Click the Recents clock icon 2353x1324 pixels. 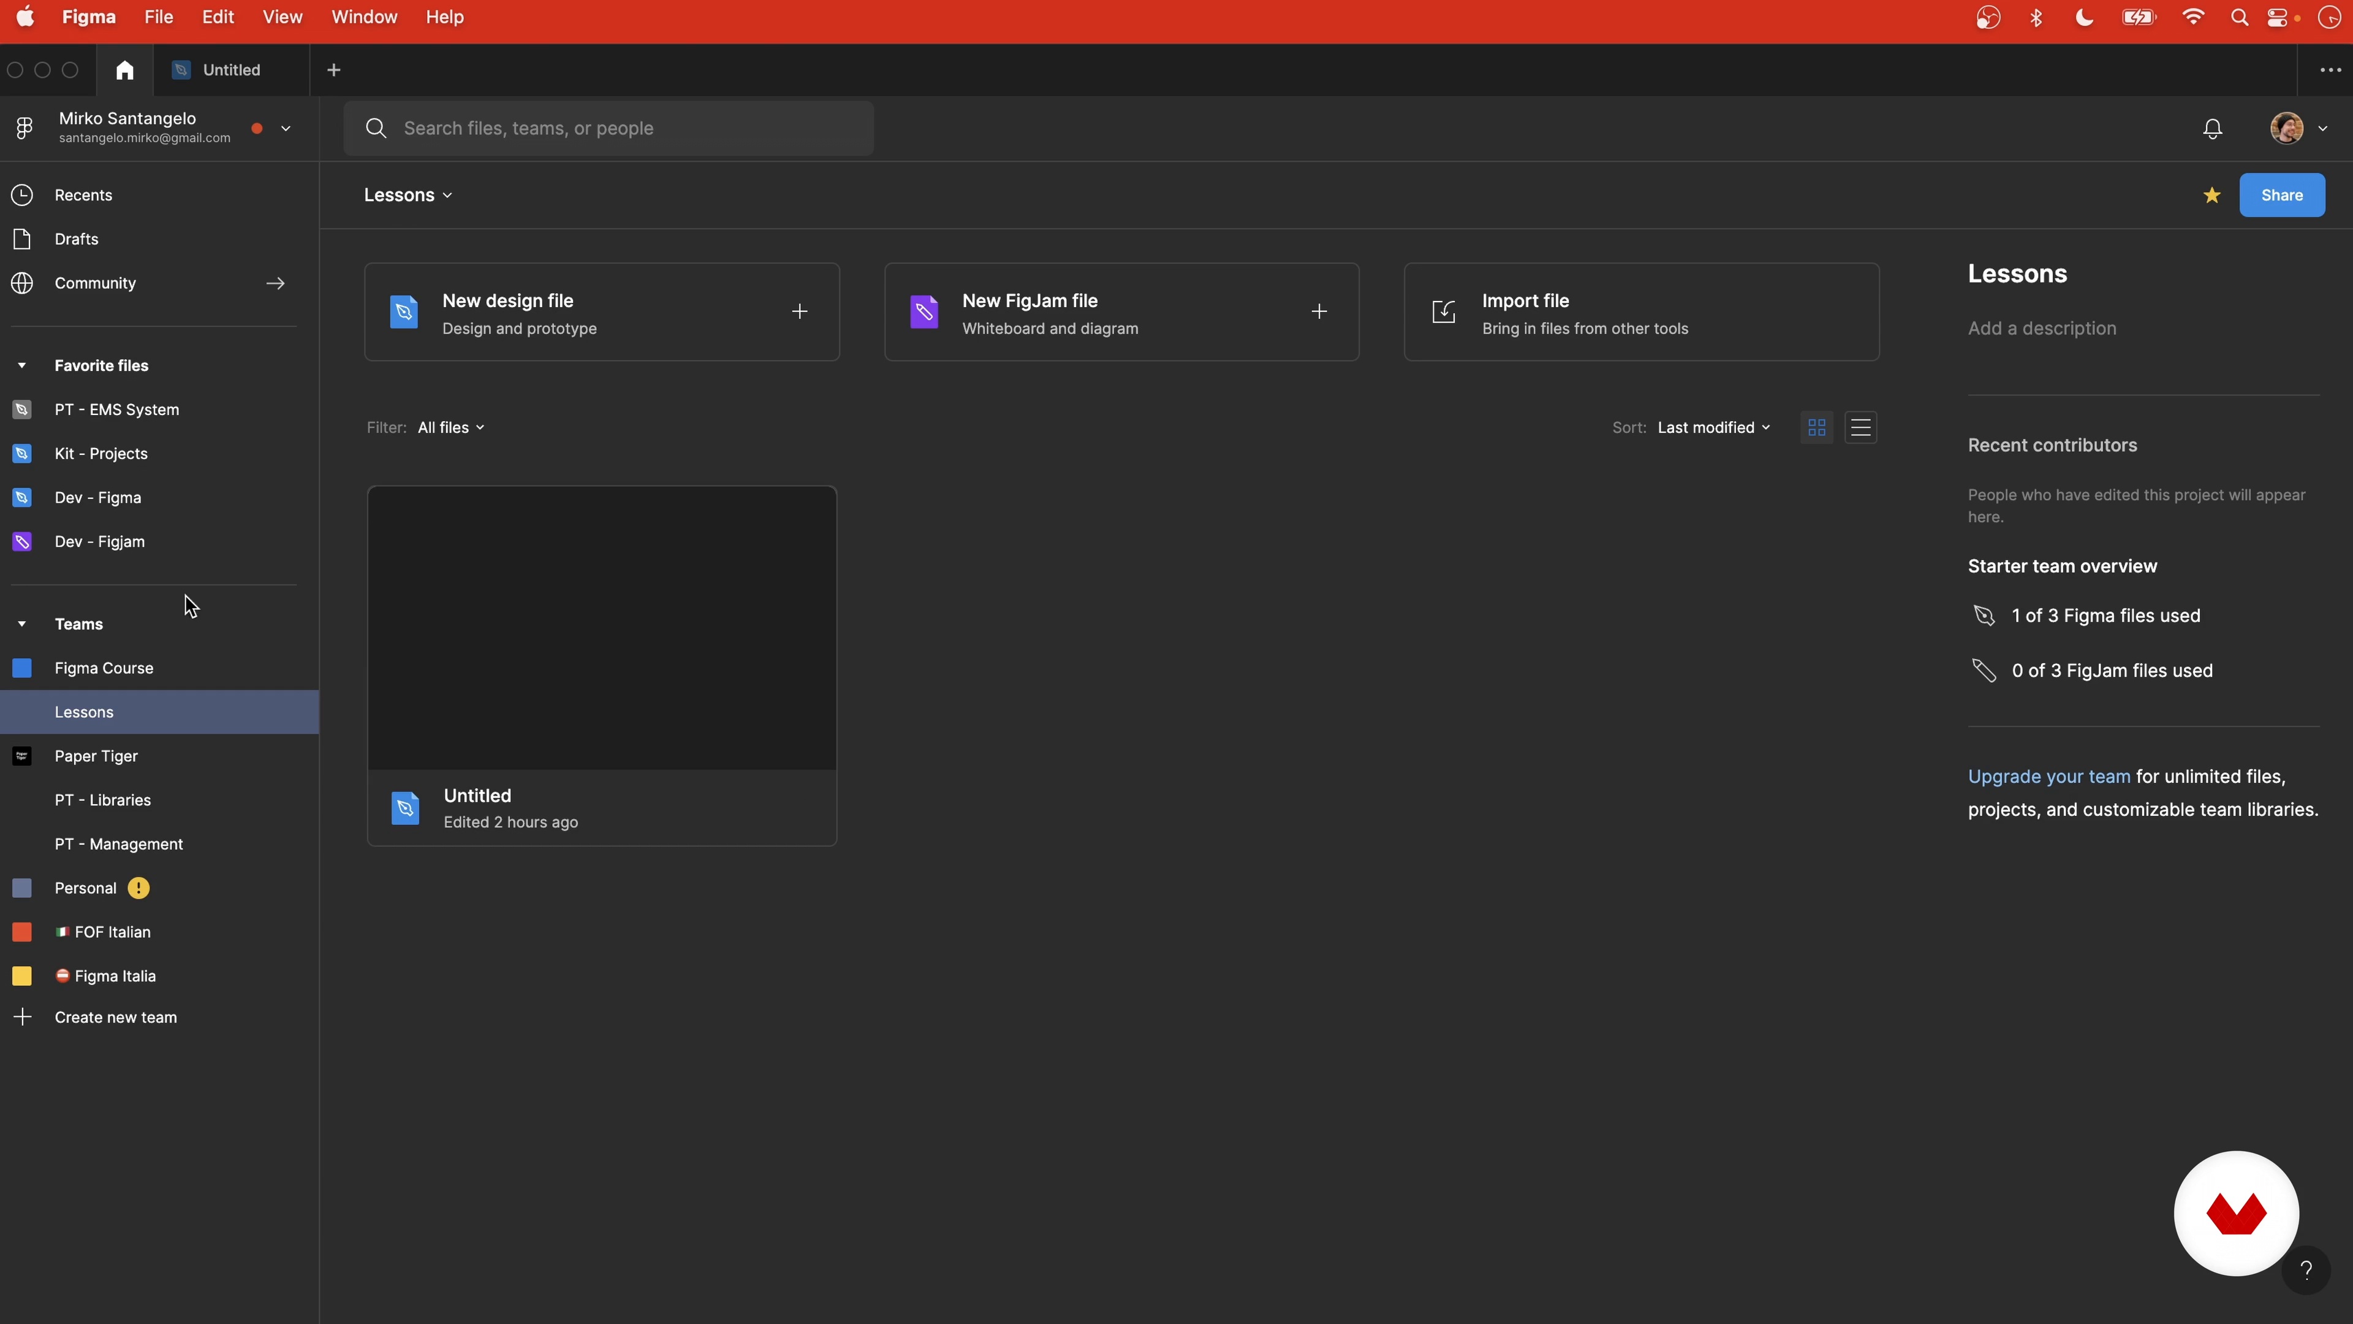pyautogui.click(x=22, y=196)
